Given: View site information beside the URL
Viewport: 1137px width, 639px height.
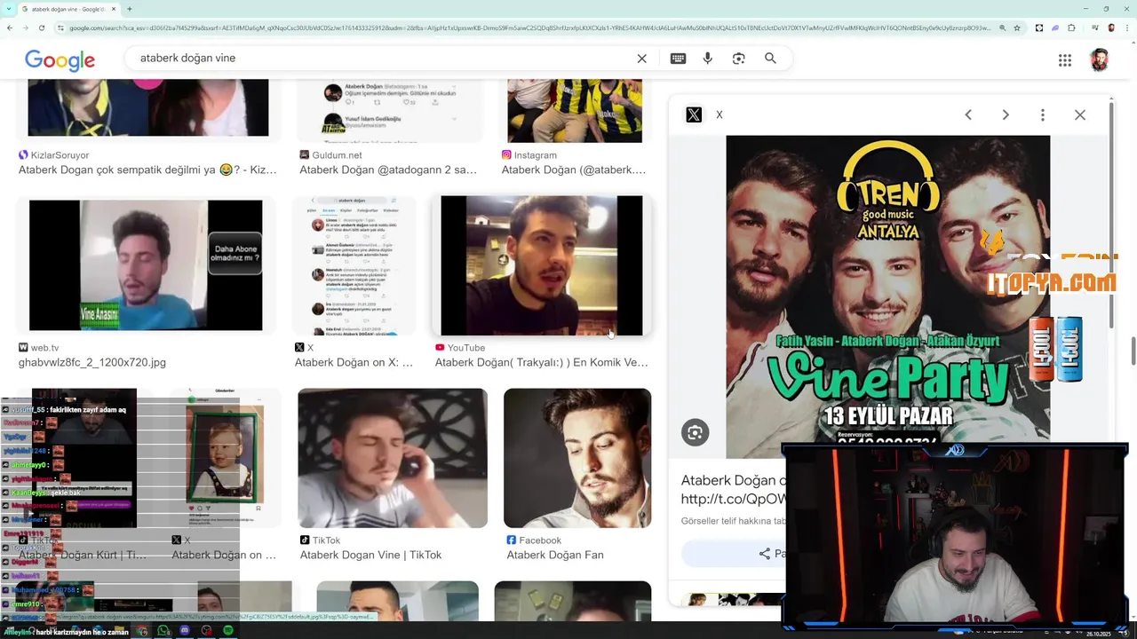Looking at the screenshot, I should [x=60, y=28].
